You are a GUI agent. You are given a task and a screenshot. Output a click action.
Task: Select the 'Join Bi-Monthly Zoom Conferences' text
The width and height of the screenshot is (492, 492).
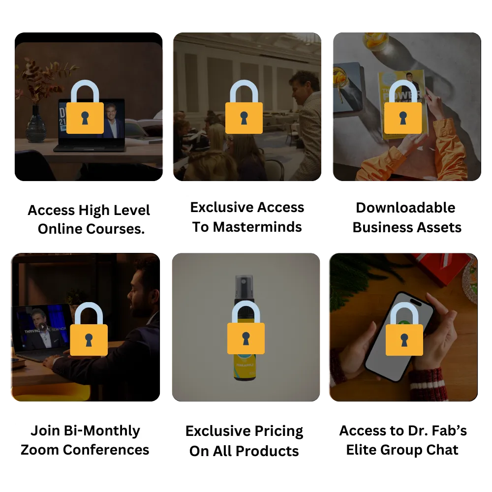[x=85, y=440]
